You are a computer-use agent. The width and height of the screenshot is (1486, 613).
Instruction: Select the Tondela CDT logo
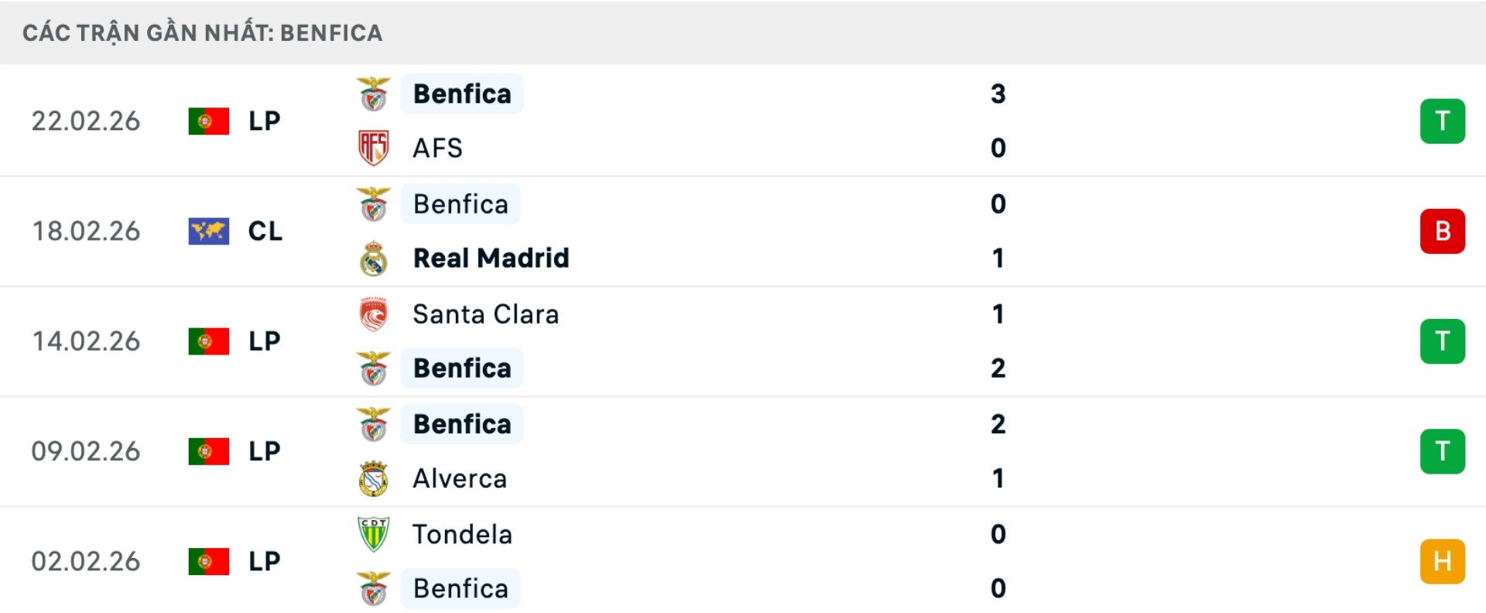click(x=374, y=533)
